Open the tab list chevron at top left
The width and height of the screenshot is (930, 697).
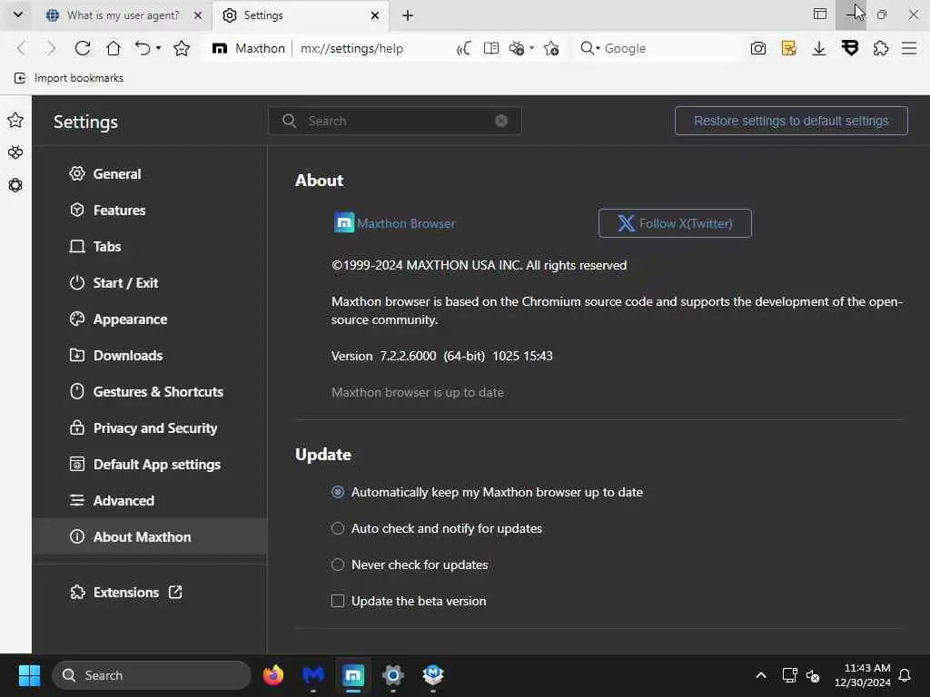(18, 15)
